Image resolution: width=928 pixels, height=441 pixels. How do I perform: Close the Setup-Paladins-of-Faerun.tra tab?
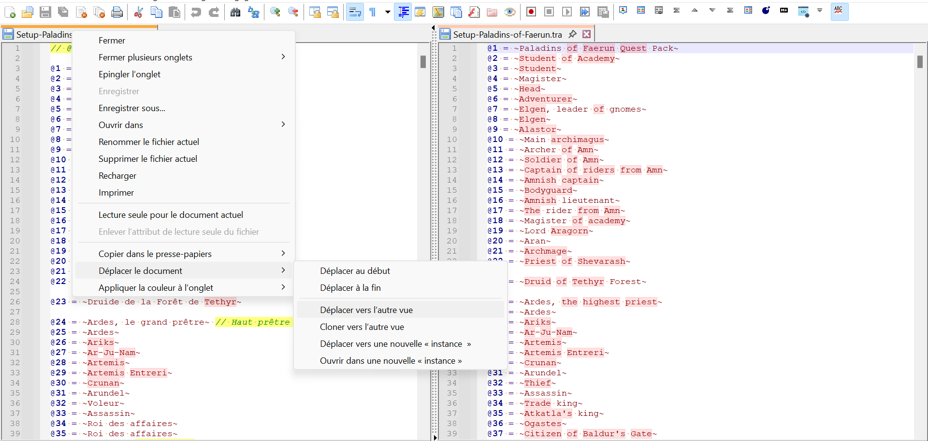pyautogui.click(x=586, y=34)
